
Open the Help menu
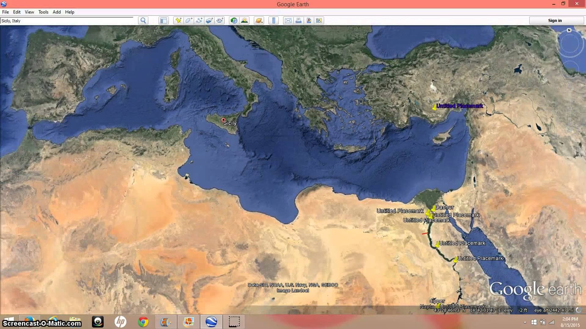(70, 12)
